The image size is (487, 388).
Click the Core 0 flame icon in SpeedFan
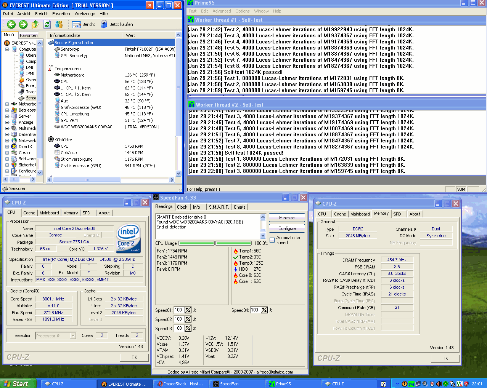(x=236, y=275)
